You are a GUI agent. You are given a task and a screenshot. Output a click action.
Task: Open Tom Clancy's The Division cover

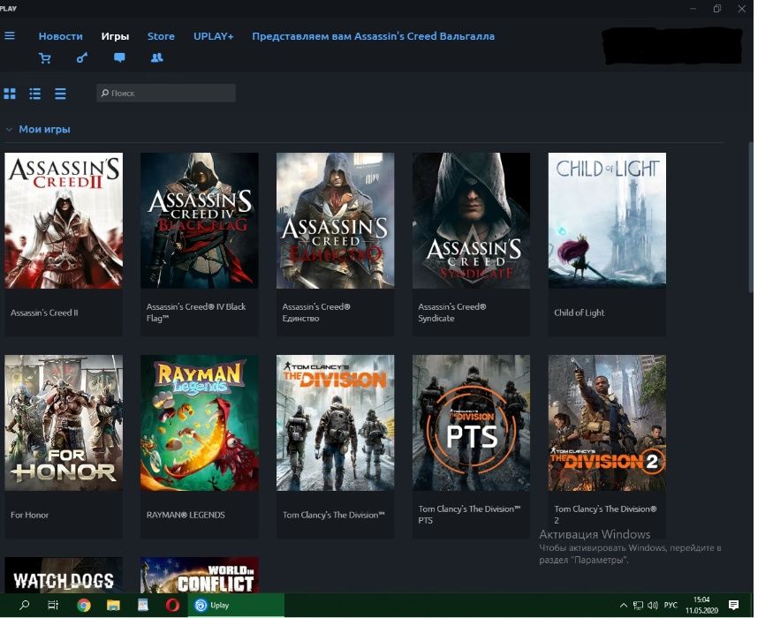(335, 423)
